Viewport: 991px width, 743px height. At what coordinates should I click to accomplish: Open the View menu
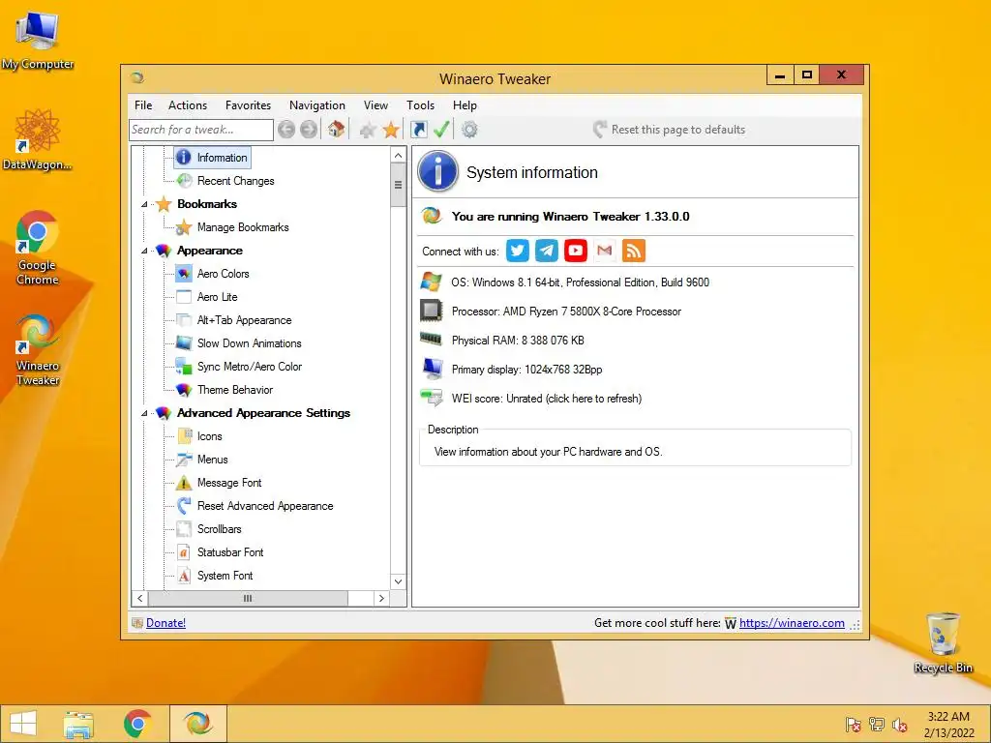pos(375,105)
